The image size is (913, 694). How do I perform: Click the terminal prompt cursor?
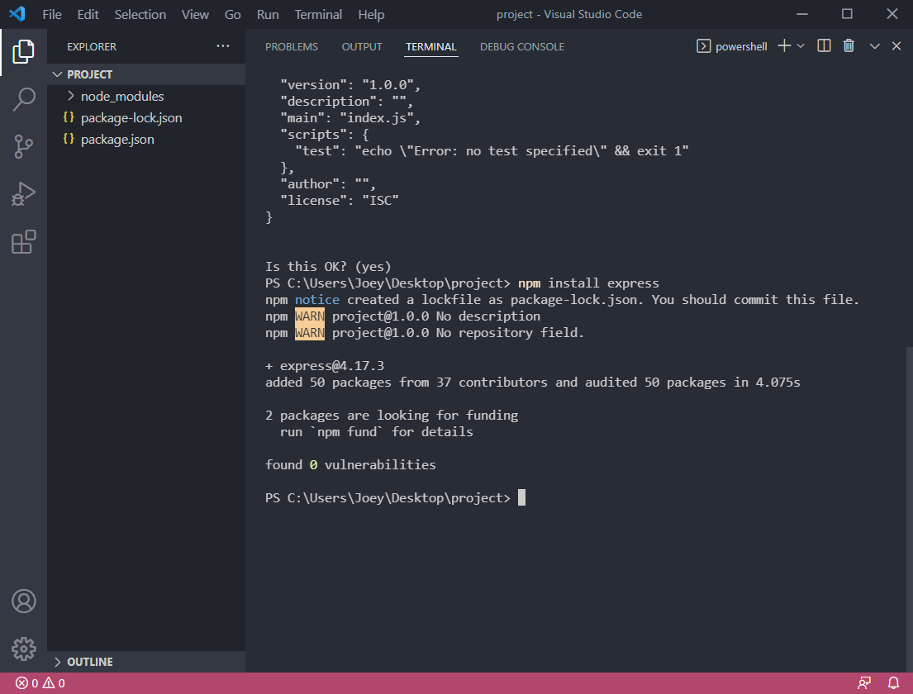521,498
